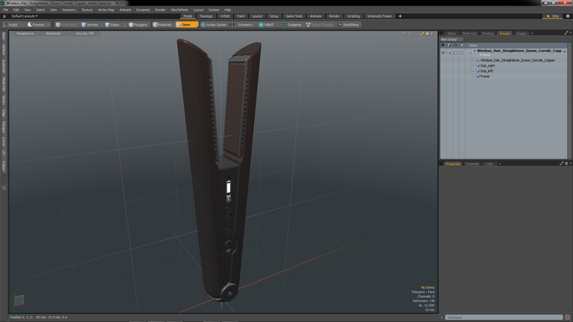Click the viewport rotate icon
573x322 pixels.
pyautogui.click(x=411, y=34)
